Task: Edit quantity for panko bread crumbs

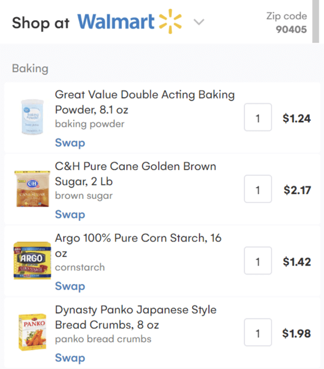Action: [x=258, y=332]
